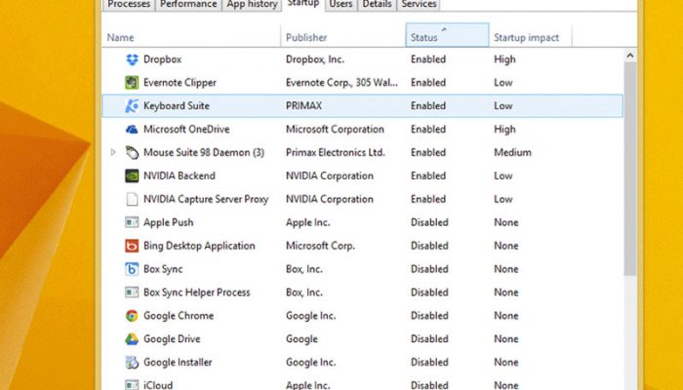Click the Mouse Suite 98 Daemon icon

click(132, 152)
